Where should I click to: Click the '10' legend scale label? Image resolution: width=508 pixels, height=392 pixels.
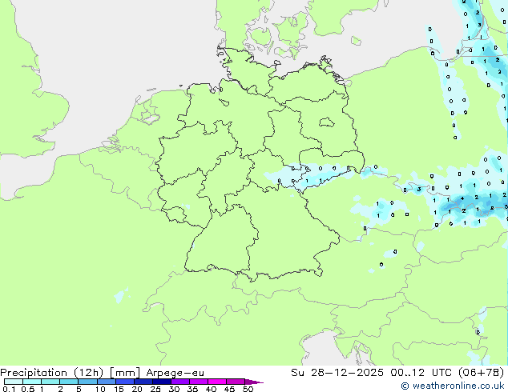pos(100,389)
